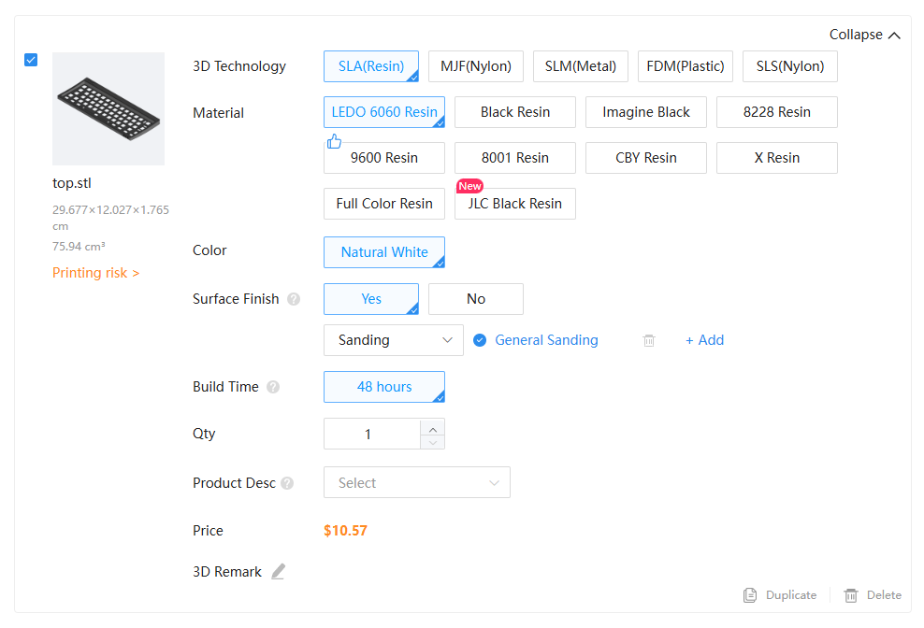Choose CBY Resin material

(646, 158)
